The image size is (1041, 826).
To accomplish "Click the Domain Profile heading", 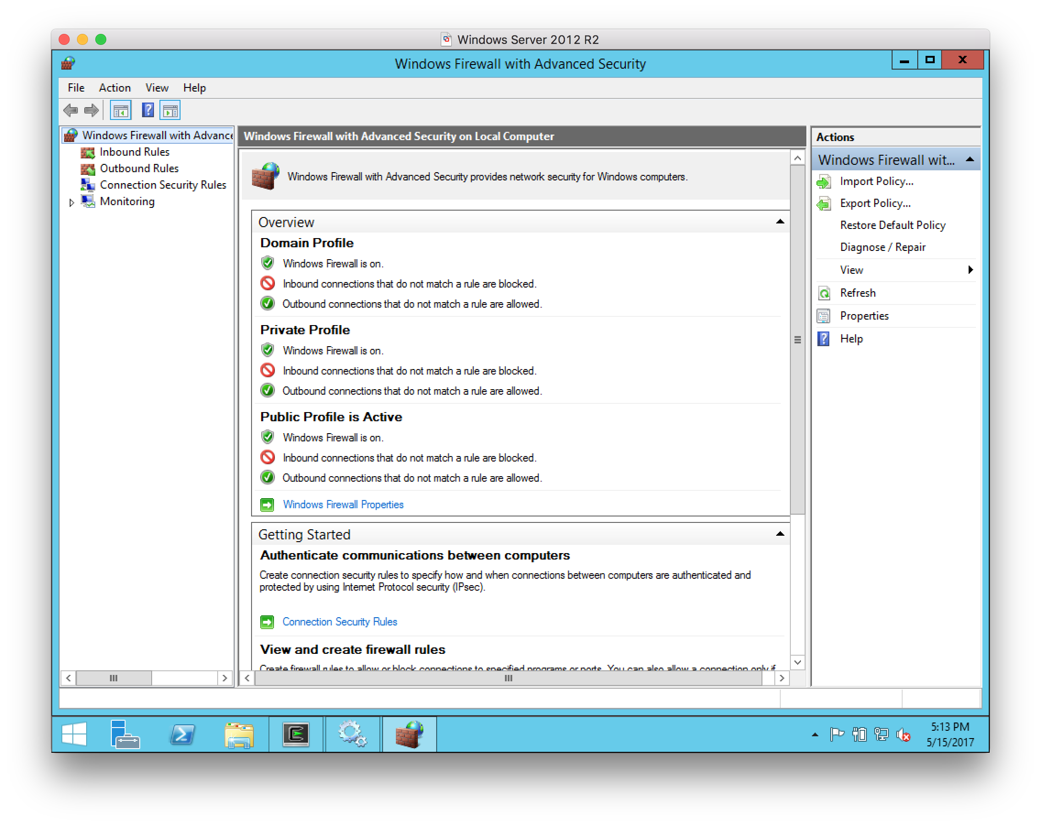I will (x=307, y=243).
